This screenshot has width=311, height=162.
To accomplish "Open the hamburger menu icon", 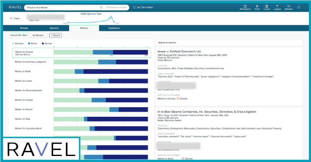I will tap(299, 7).
